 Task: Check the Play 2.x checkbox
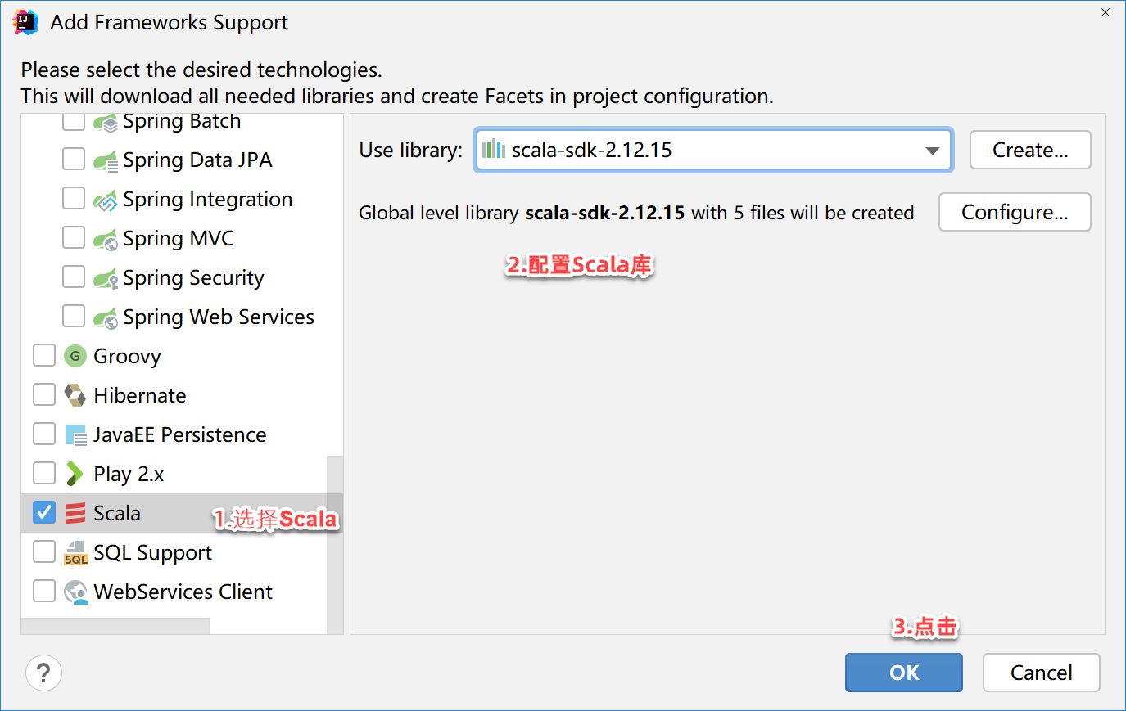44,473
